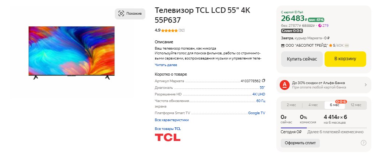Select the 4 мес split period
The image size is (375, 156).
(313, 105)
